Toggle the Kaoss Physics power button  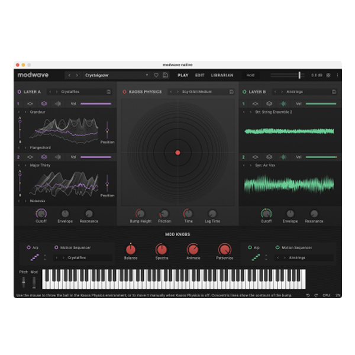point(124,92)
